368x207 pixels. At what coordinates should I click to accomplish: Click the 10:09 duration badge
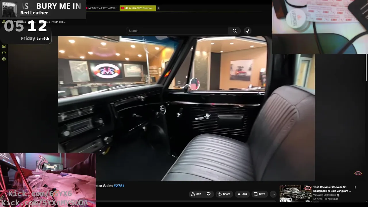point(307,201)
